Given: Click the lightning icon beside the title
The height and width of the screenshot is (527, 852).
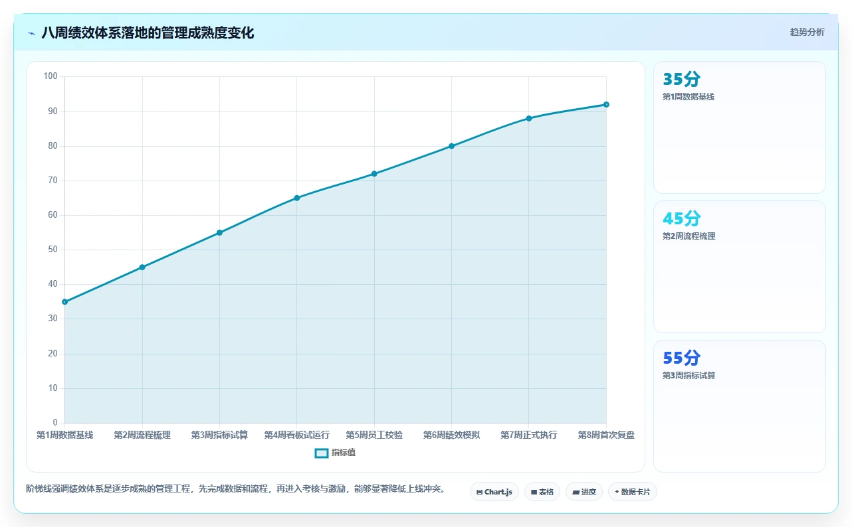Looking at the screenshot, I should (x=31, y=33).
